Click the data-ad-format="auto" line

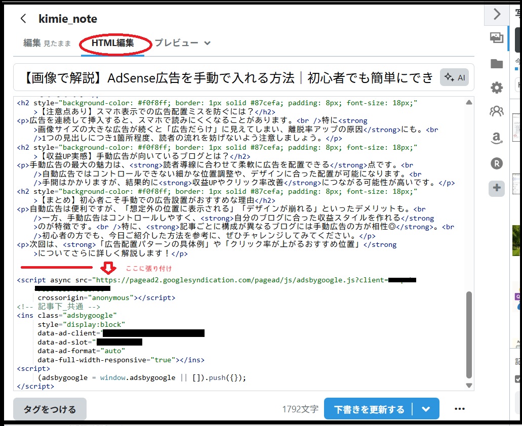[81, 351]
